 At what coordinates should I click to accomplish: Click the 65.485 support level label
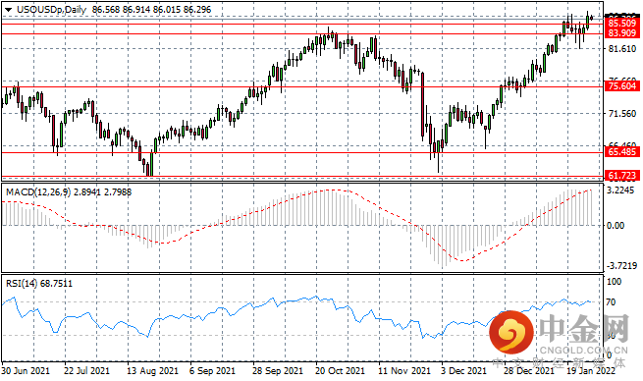[x=621, y=152]
